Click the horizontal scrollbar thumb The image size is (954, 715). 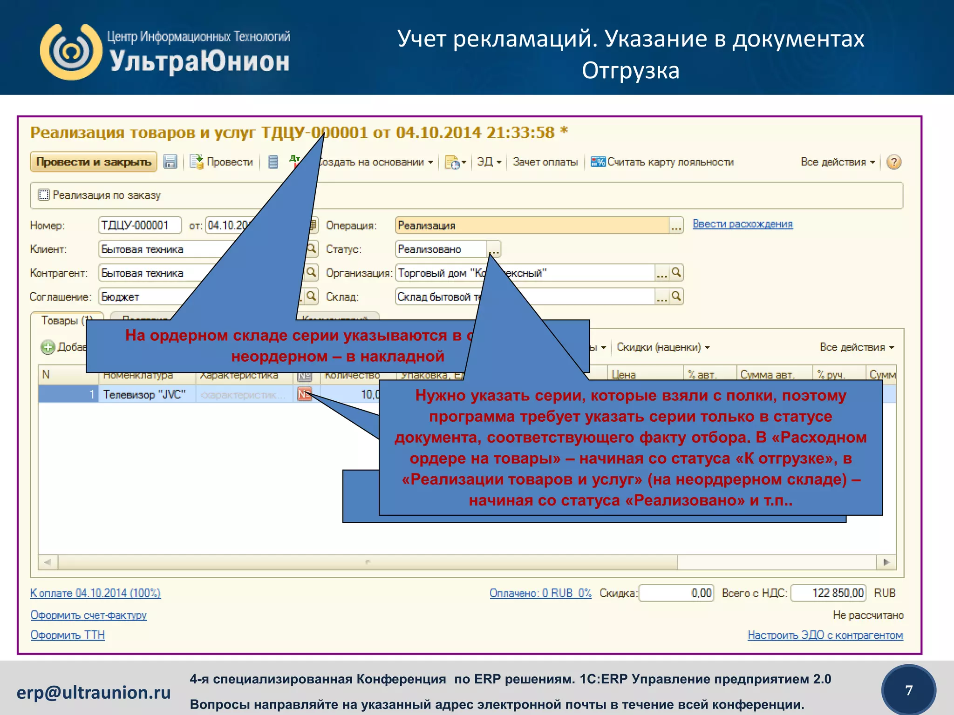(368, 562)
